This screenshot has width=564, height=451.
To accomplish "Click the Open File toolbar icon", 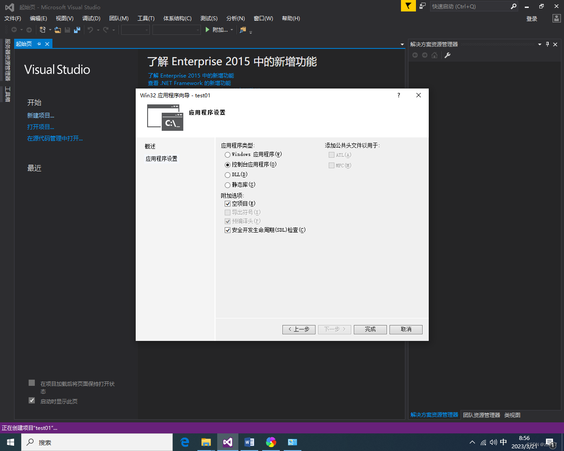I will [58, 30].
